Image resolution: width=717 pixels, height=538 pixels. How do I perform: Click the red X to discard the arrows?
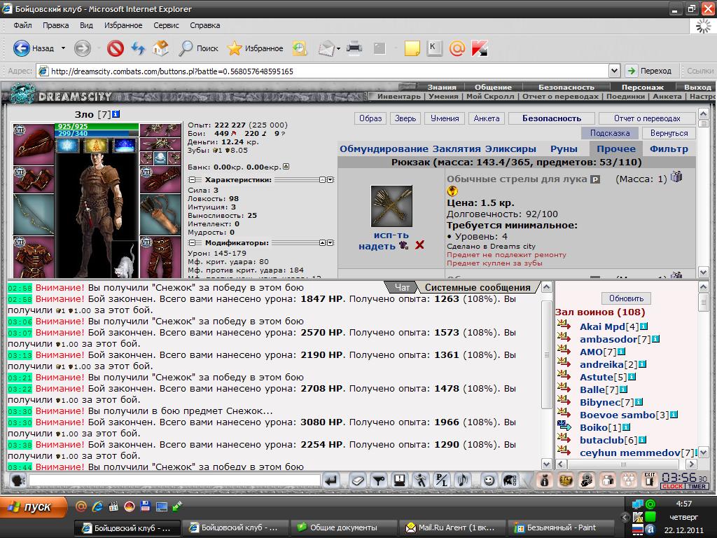[419, 245]
